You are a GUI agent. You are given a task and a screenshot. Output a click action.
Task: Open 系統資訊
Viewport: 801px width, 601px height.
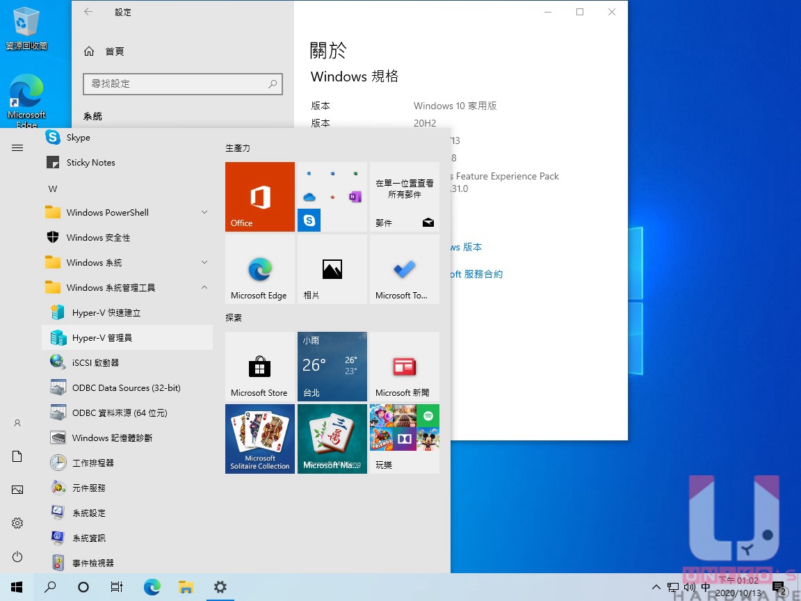[x=127, y=538]
